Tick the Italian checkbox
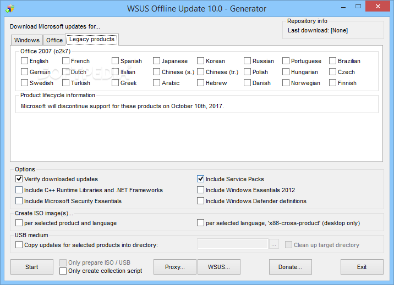 click(115, 72)
